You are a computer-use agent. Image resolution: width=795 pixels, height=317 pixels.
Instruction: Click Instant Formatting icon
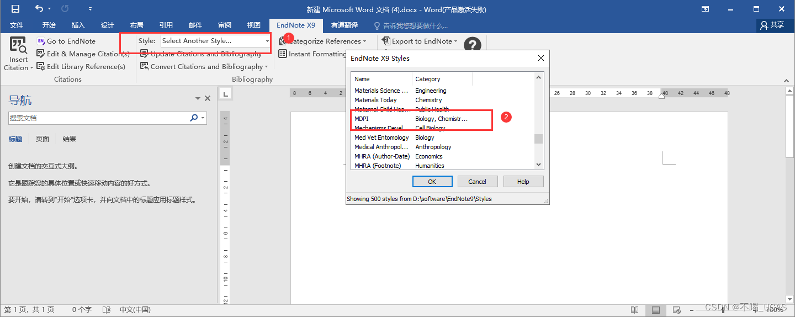point(283,54)
